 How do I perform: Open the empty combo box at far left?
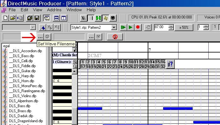click(33, 27)
